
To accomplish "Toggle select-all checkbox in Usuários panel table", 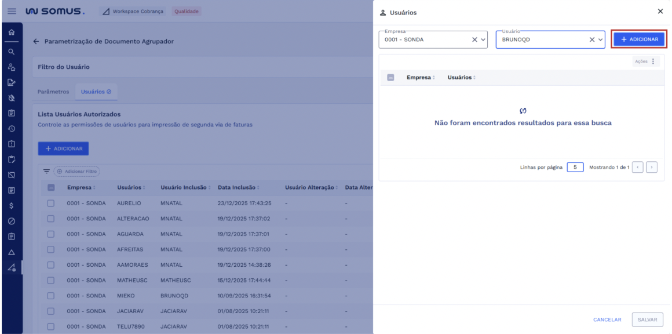I will pos(390,78).
